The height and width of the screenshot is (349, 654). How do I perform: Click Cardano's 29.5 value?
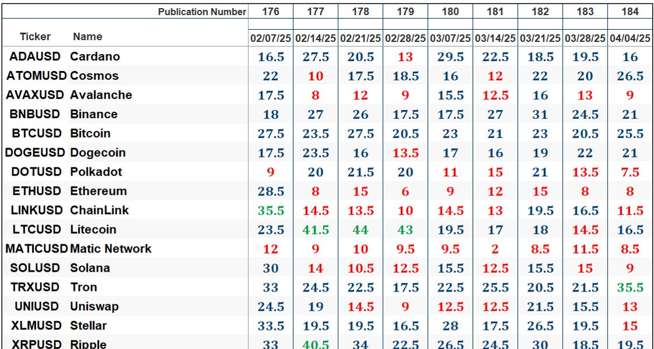point(450,56)
